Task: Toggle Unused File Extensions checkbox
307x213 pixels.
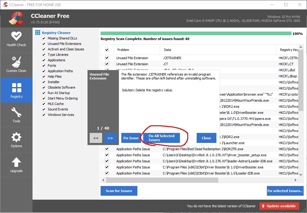Action: pos(44,44)
